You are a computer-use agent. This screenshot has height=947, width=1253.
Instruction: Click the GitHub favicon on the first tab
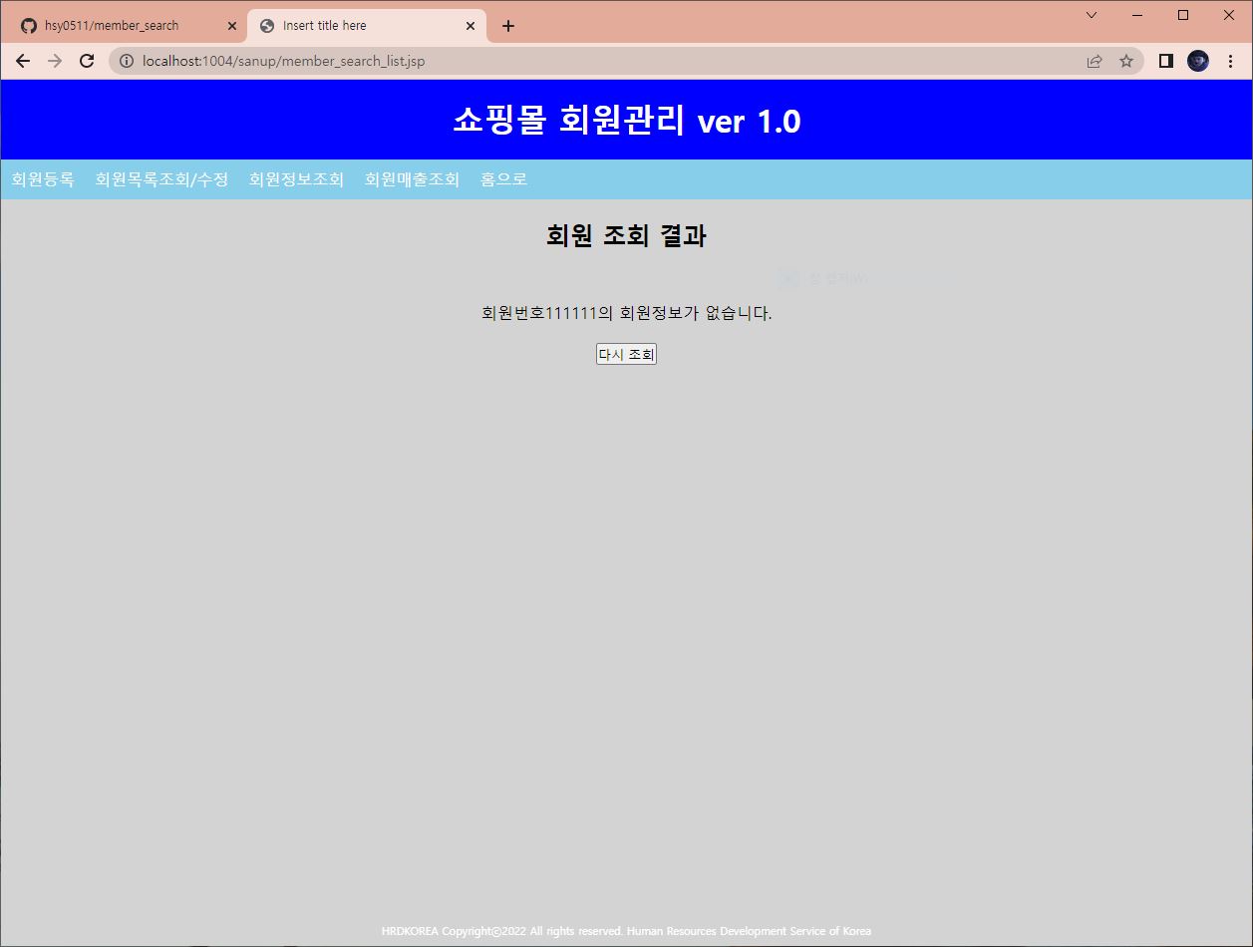27,26
